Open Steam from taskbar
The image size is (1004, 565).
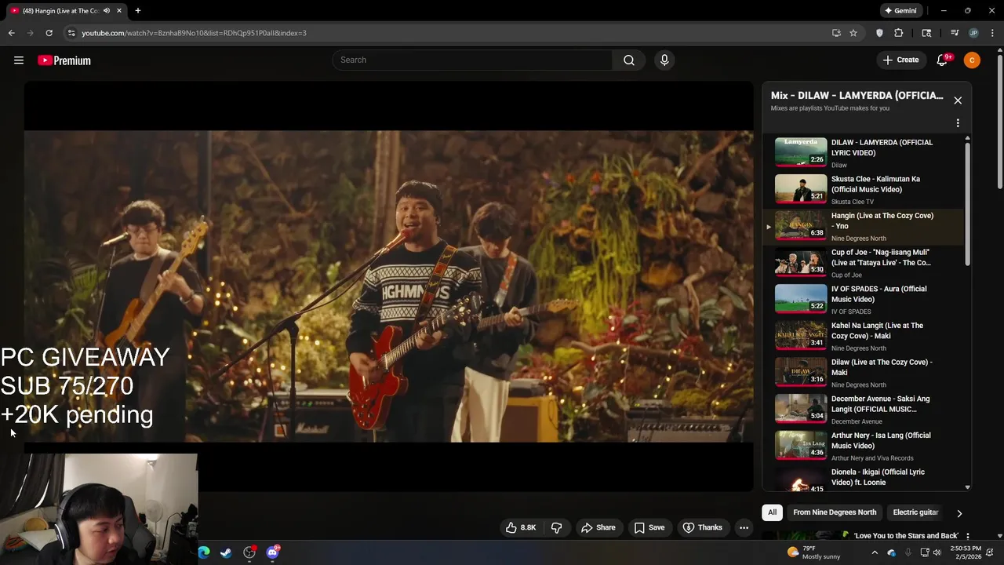(x=226, y=552)
